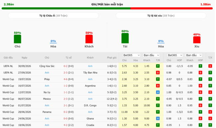This screenshot has width=216, height=128.
Task: Click the 0% Hòa label under Tỷ lệ Châu Á
Action: click(x=53, y=41)
